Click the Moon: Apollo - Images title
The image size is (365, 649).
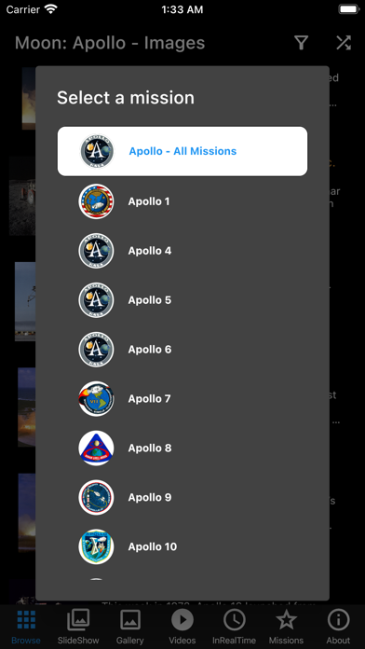click(110, 43)
